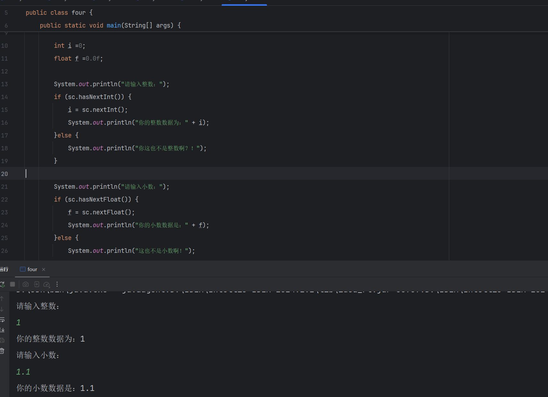The height and width of the screenshot is (397, 548).
Task: Toggle scroll to end of console
Action: coord(2,330)
